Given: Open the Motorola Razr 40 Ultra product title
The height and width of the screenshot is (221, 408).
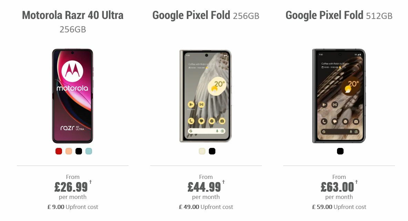Looking at the screenshot, I should click(73, 15).
